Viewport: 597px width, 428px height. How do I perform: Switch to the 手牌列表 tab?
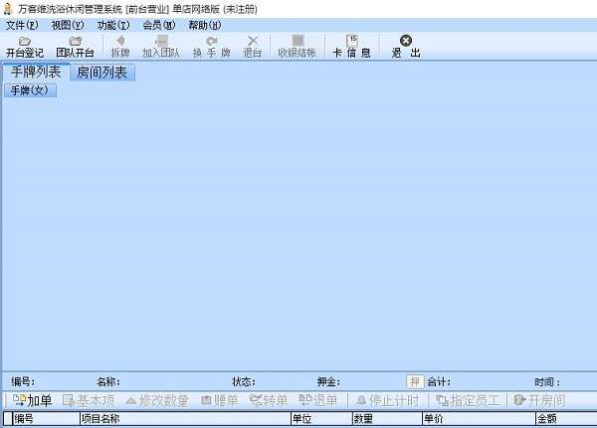[35, 72]
